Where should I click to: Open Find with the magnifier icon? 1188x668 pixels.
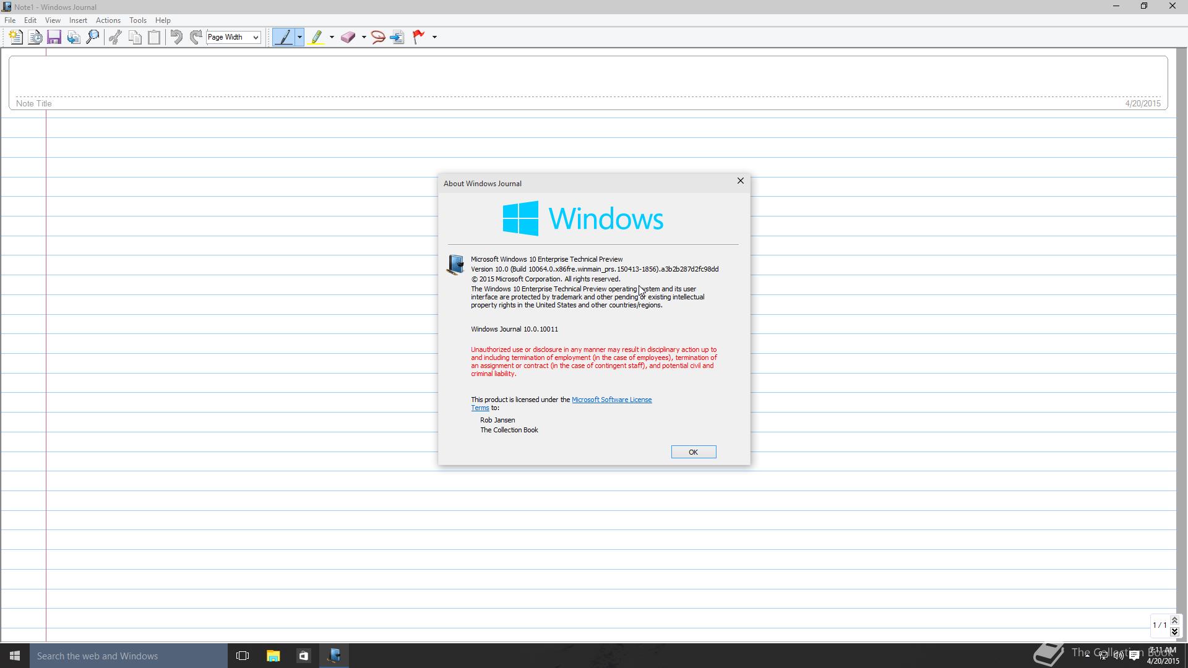click(x=93, y=37)
